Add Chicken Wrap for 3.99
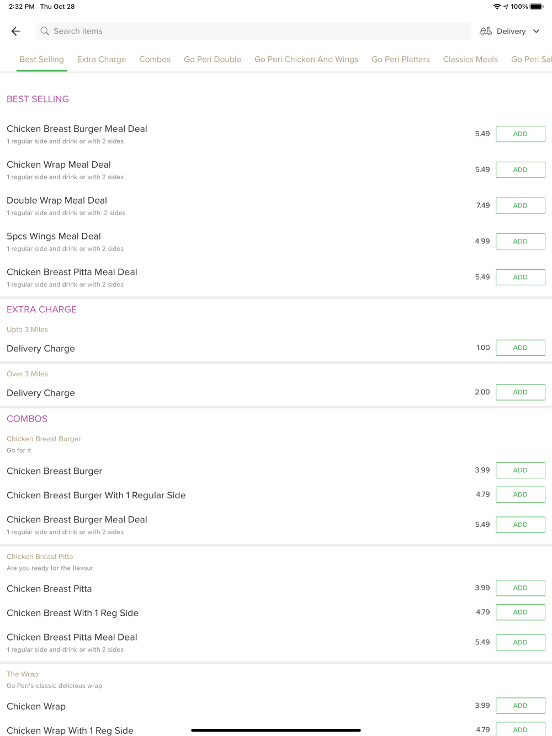This screenshot has width=552, height=736. point(520,706)
